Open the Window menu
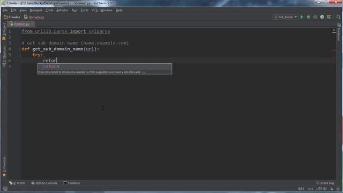The image size is (343, 193). [106, 10]
